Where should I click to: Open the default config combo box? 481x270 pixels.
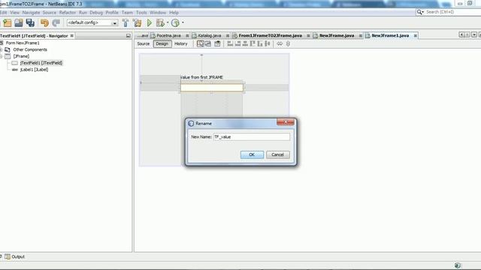point(92,23)
